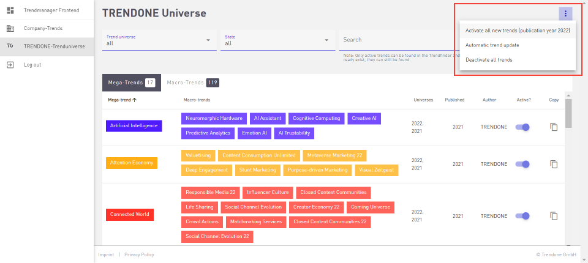The image size is (588, 263).
Task: Switch to the Macro-Trends tab
Action: tap(193, 83)
